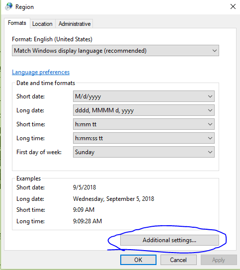
Task: Click the 9:09:28 AM long time example
Action: 87,221
